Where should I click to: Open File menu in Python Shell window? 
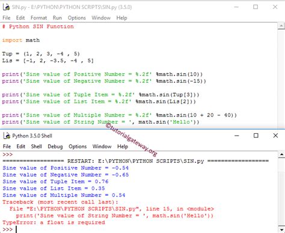coord(7,147)
